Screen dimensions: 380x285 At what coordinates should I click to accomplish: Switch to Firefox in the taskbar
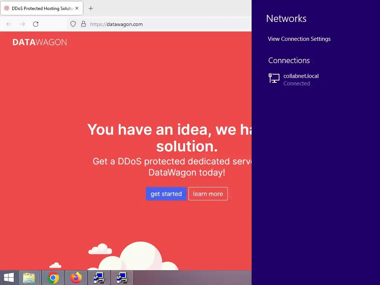[x=76, y=278]
